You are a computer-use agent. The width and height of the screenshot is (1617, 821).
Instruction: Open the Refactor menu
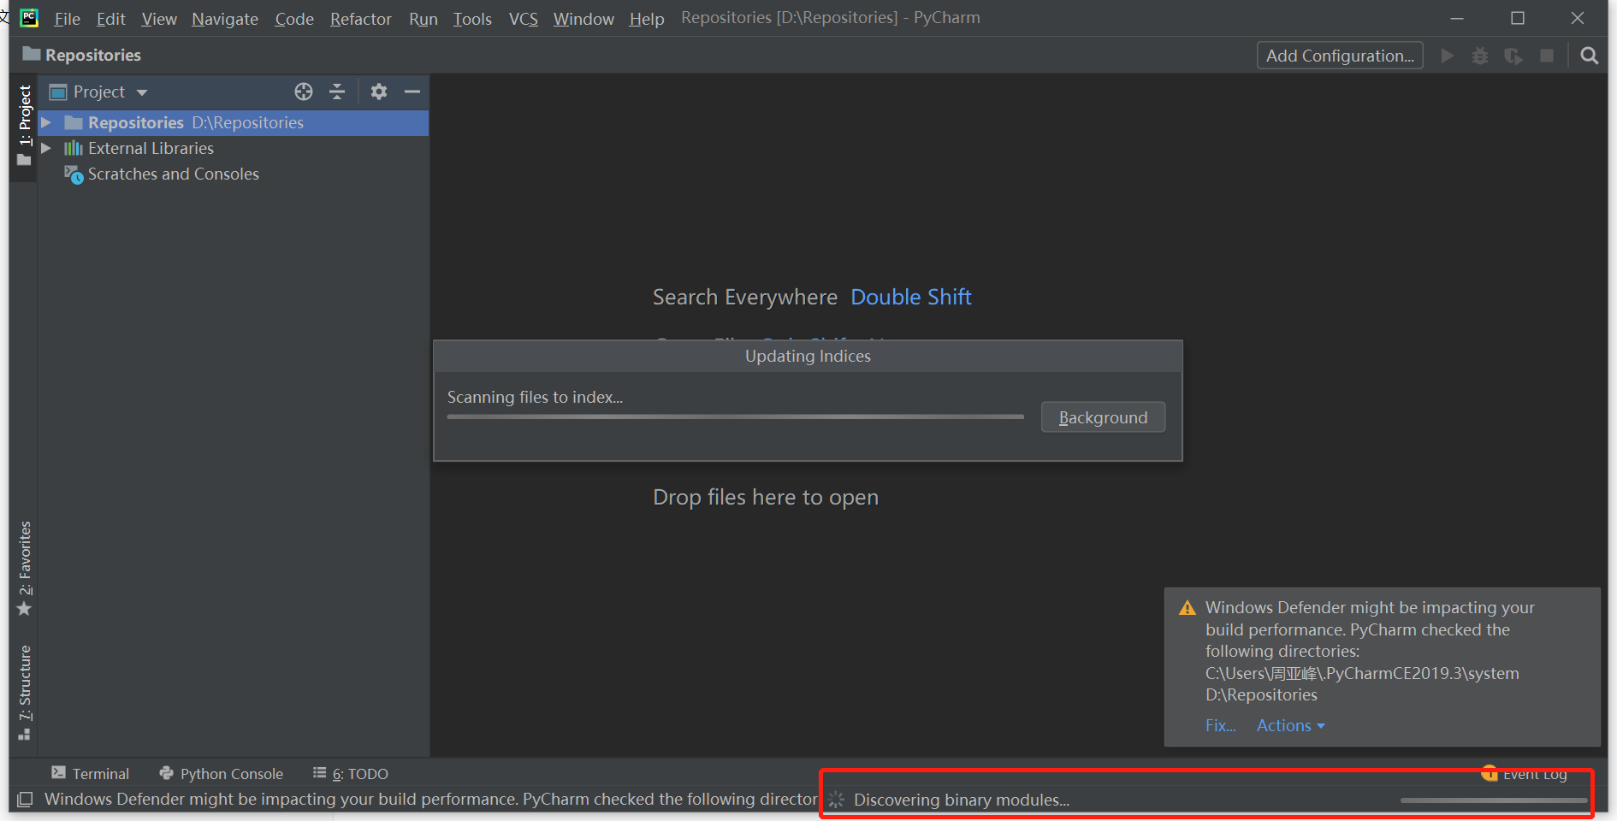click(360, 19)
